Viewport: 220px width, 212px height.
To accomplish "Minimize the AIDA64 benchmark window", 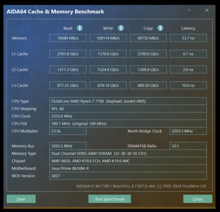I will 189,10.
